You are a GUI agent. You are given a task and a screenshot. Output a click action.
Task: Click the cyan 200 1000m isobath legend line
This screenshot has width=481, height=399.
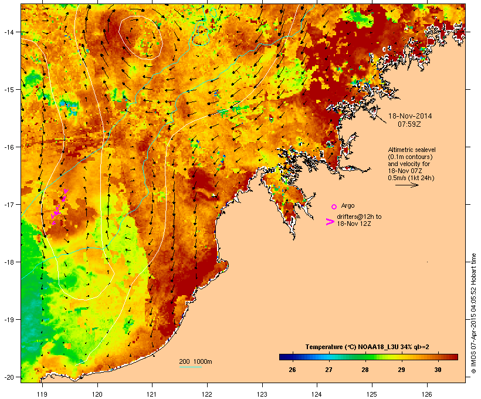(191, 367)
